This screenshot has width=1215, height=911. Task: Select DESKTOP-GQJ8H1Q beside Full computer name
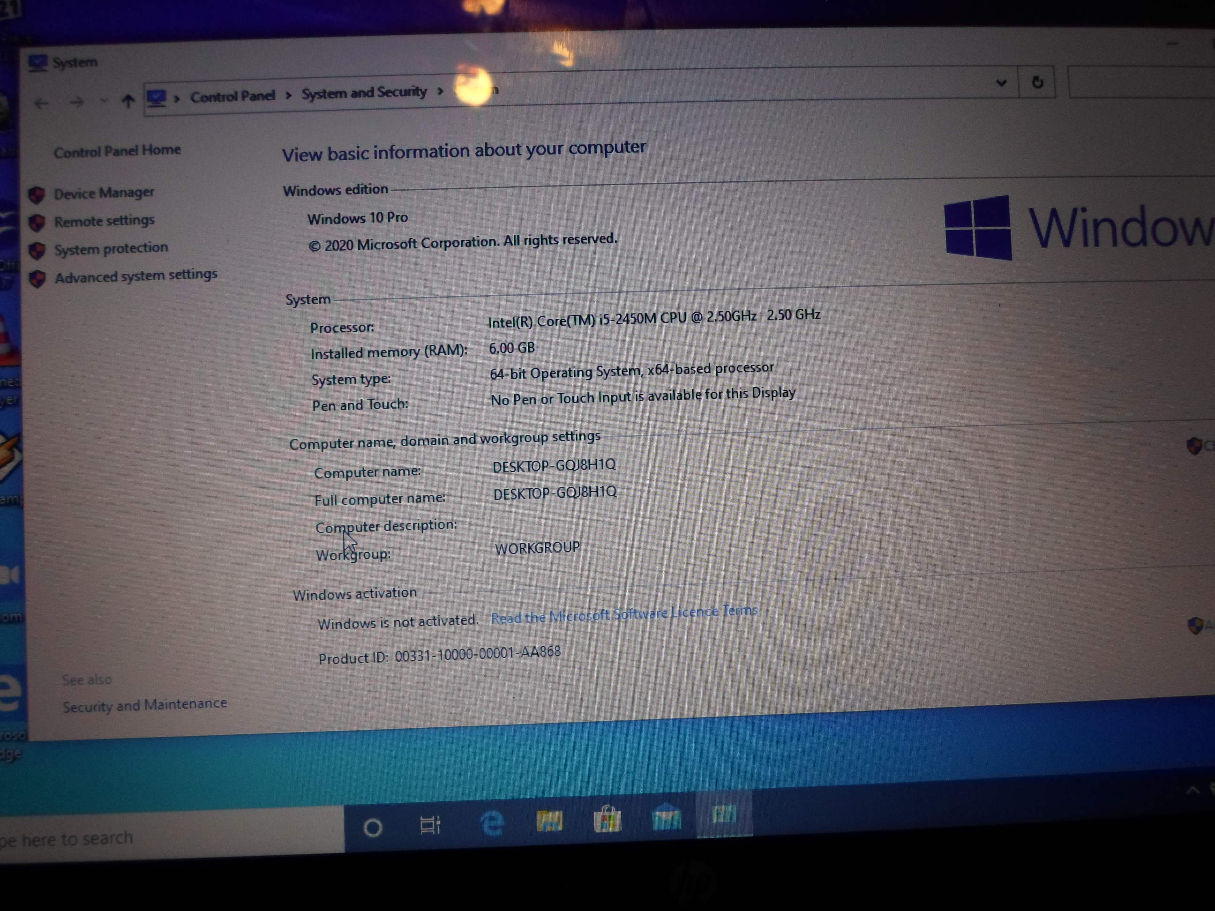(555, 493)
